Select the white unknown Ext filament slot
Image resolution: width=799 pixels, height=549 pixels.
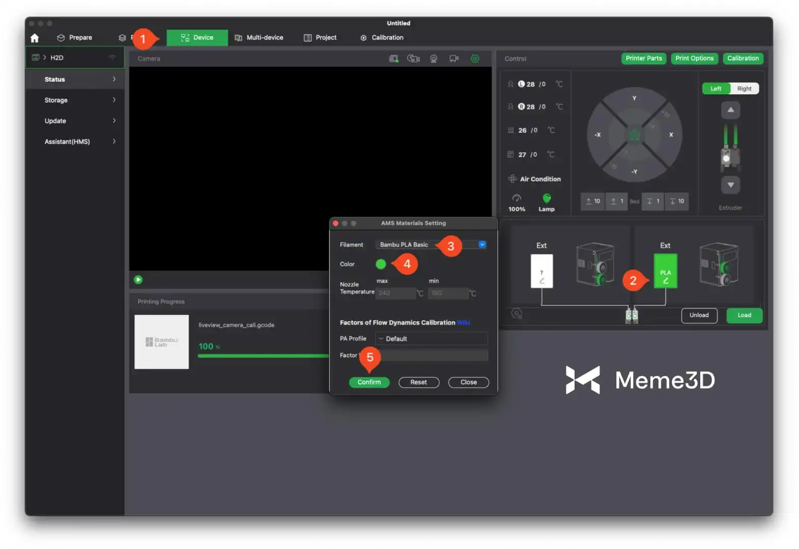(x=541, y=271)
